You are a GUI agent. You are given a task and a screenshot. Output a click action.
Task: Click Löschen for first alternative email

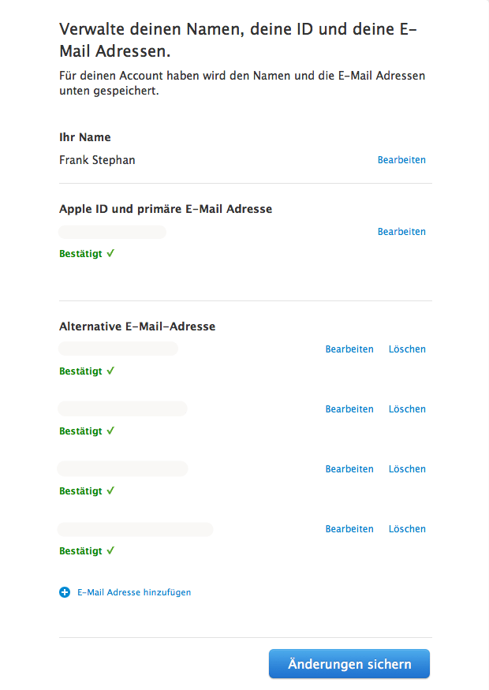[407, 349]
